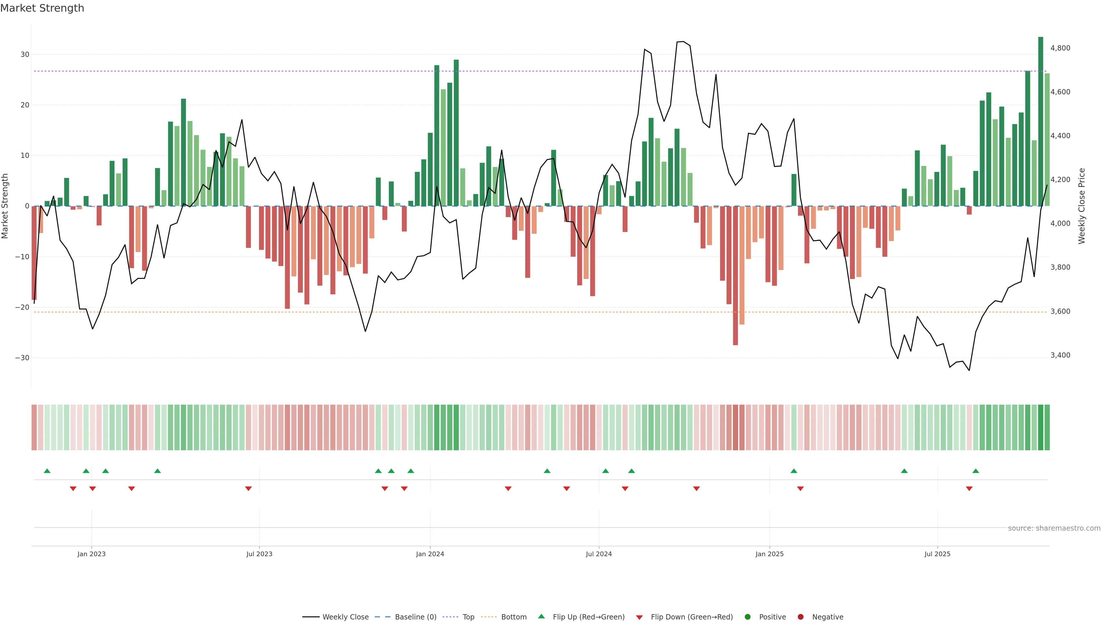Image resolution: width=1115 pixels, height=627 pixels.
Task: Select the rightmost red flip-down triangle marker
Action: tap(969, 489)
